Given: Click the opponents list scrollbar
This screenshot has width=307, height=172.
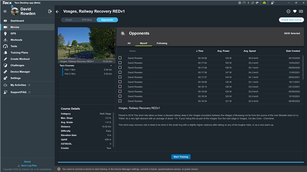Looking at the screenshot, I should (303, 67).
